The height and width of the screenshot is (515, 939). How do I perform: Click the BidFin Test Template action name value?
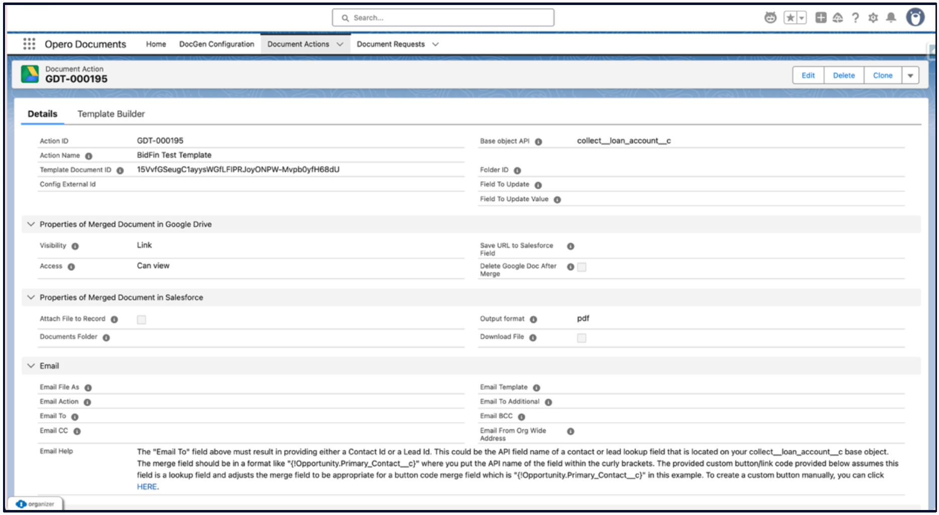[174, 155]
